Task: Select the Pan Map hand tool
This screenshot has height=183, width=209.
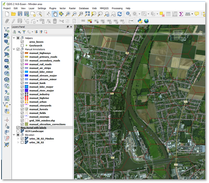Action: coord(55,14)
